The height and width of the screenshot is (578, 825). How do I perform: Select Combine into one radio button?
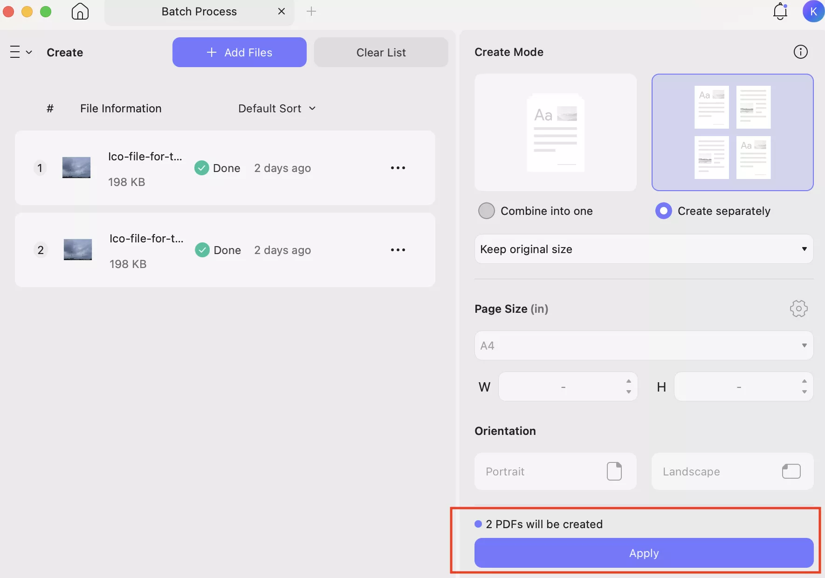point(487,211)
